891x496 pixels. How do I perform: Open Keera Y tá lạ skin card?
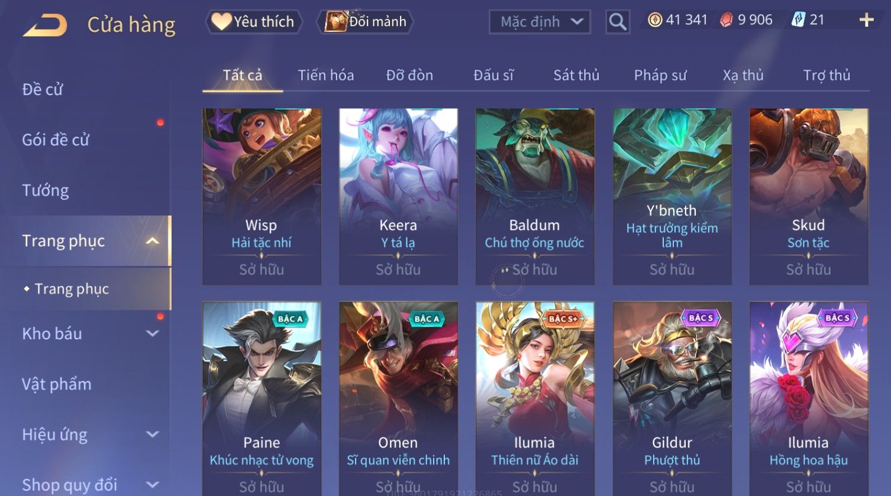click(398, 197)
